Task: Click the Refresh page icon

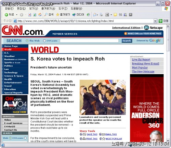Action: tap(35, 15)
